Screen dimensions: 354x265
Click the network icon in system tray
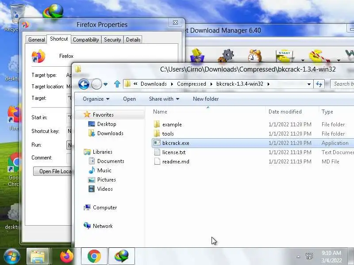(309, 256)
